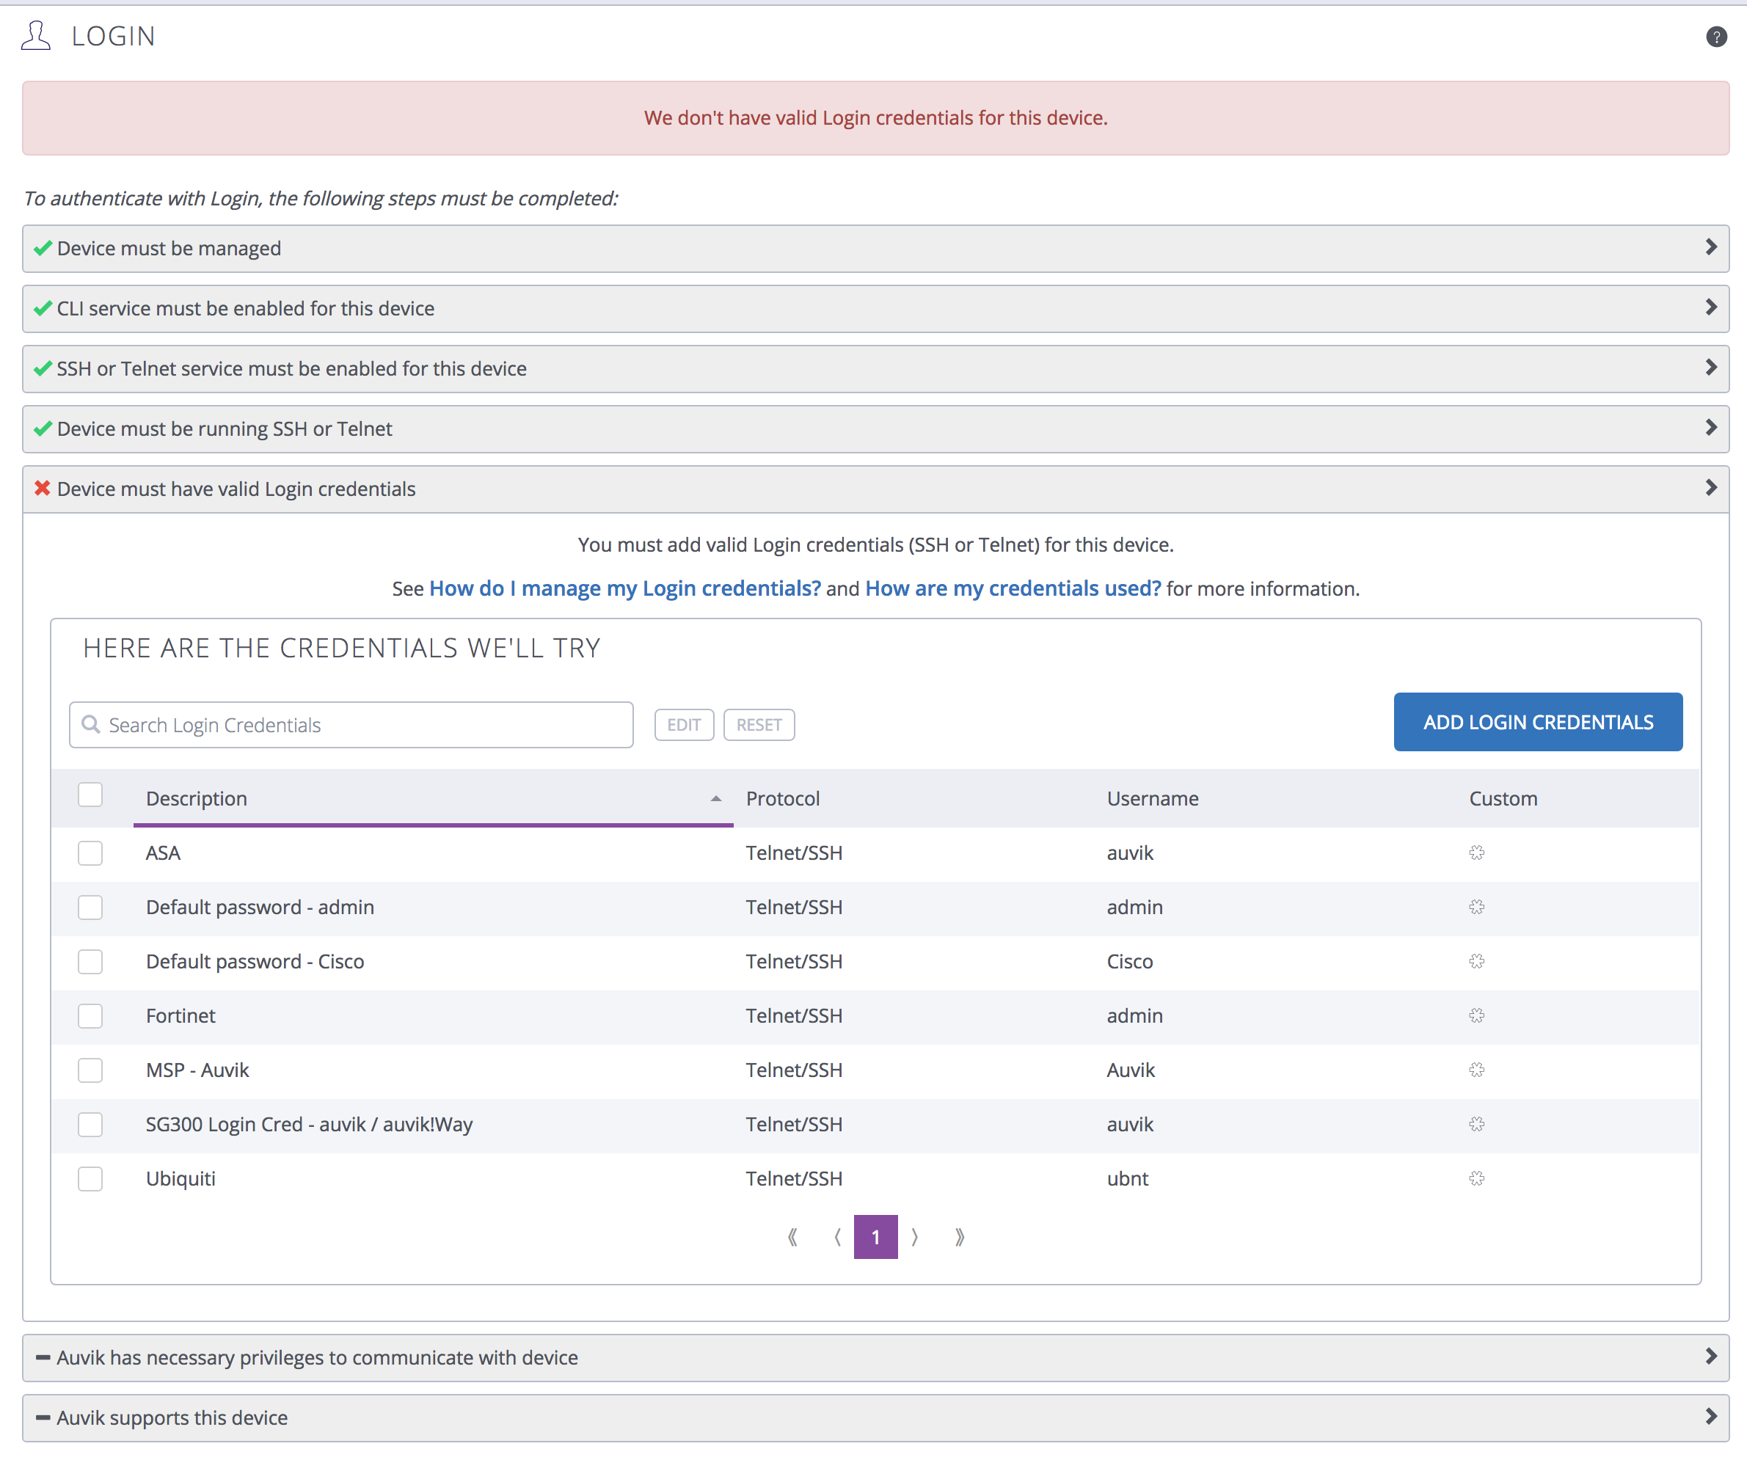Click the custom gear icon for Default password - admin

1477,907
